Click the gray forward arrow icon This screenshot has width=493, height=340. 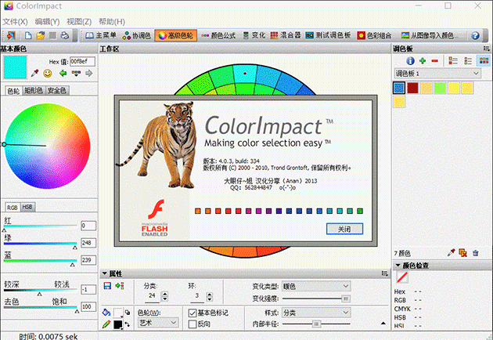pyautogui.click(x=89, y=74)
